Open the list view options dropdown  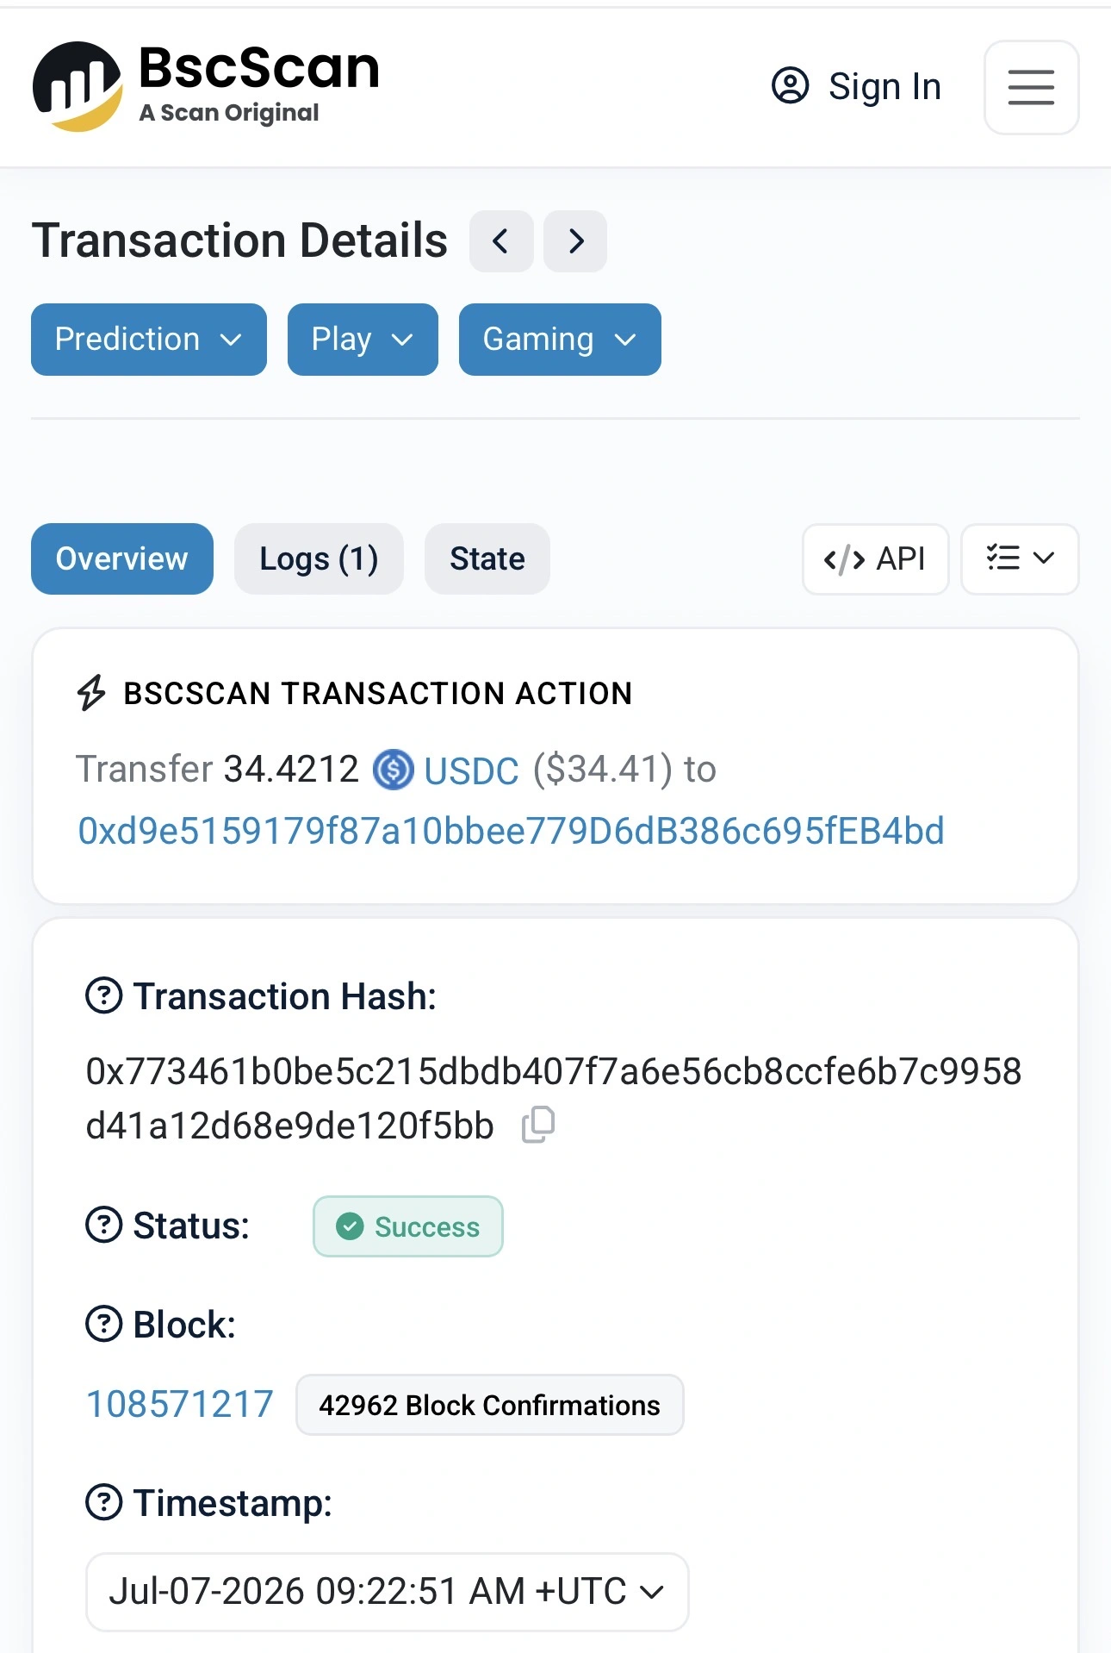click(1020, 558)
